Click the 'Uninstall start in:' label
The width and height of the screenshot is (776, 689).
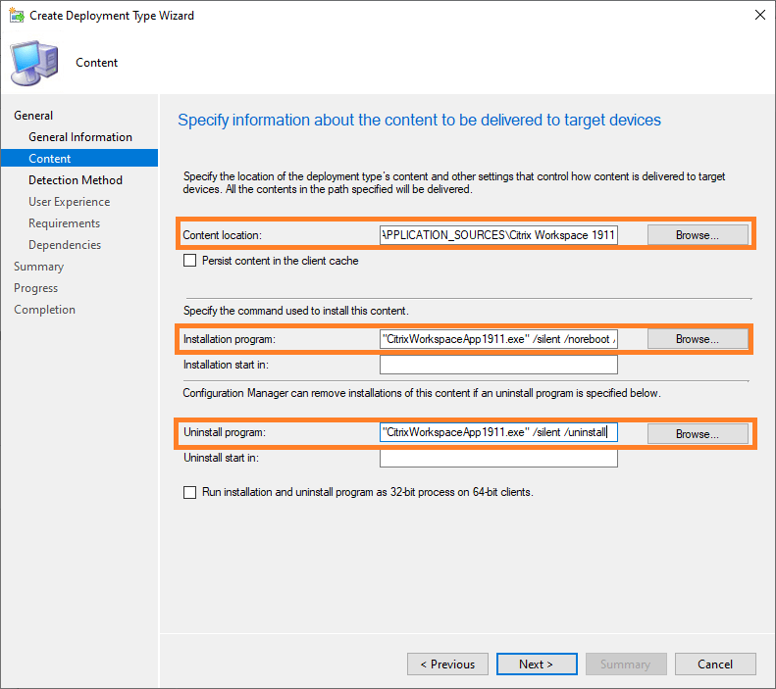(221, 458)
